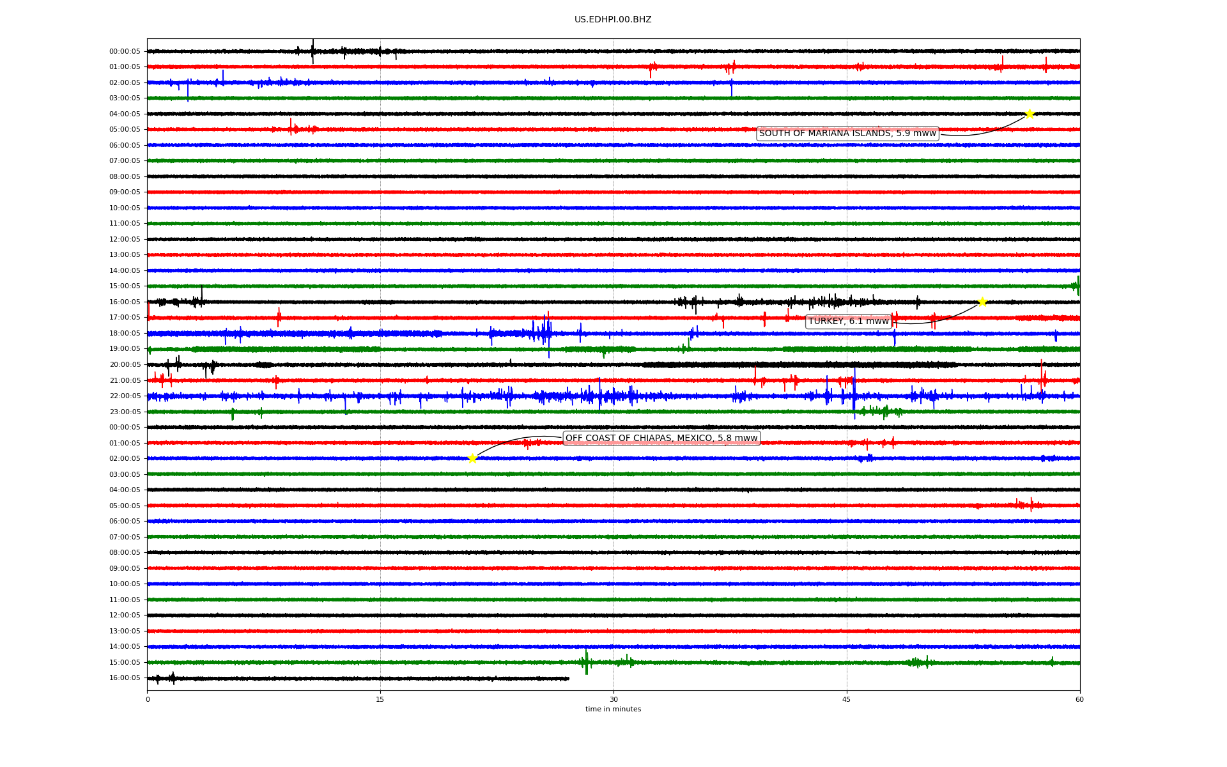Viewport: 1227px width, 767px height.
Task: Select the OFF COAST OF CHIAPAS, MEXICO label
Action: (661, 438)
